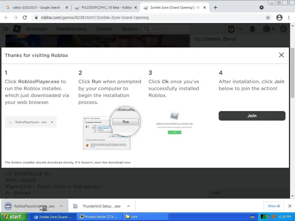Go to the Discover page
Image resolution: width=295 pixels, height=221 pixels.
pyautogui.click(x=37, y=29)
